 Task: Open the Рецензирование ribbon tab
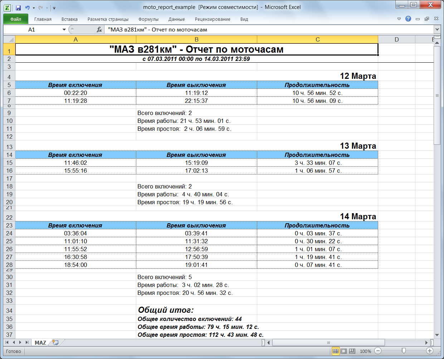213,19
